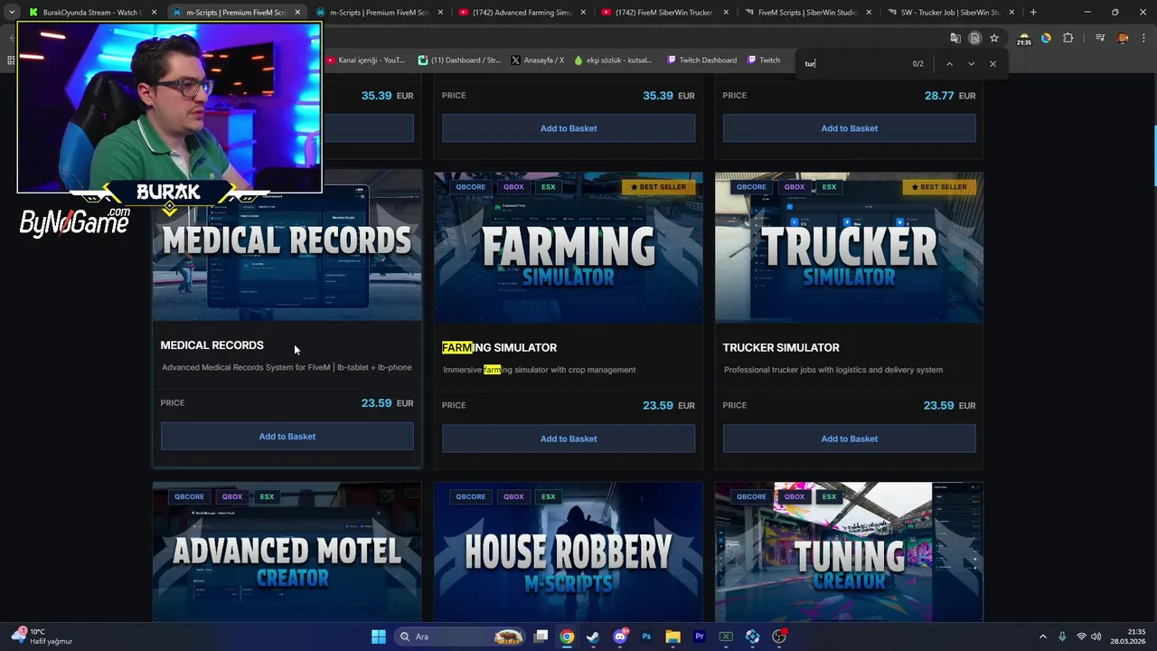Show hidden system tray icons
The height and width of the screenshot is (651, 1157).
pyautogui.click(x=1042, y=637)
